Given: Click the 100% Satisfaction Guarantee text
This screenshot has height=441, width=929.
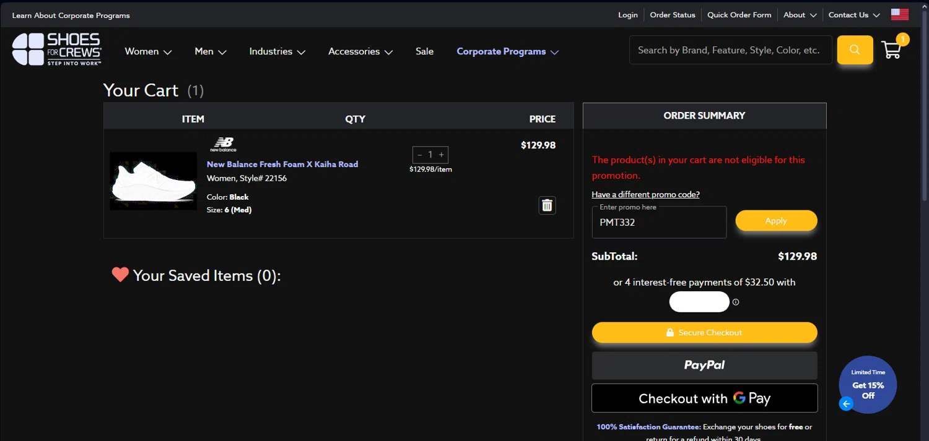Looking at the screenshot, I should (x=648, y=427).
